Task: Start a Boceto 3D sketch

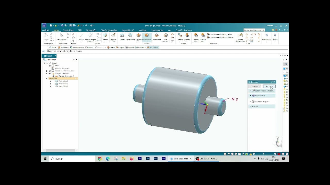Action: 113,37
